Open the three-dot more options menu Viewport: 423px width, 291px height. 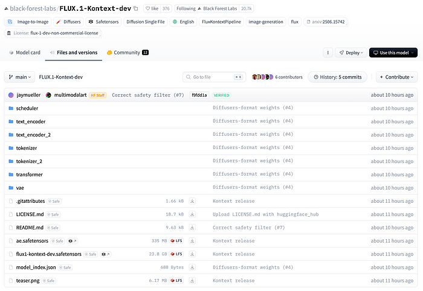pyautogui.click(x=328, y=53)
